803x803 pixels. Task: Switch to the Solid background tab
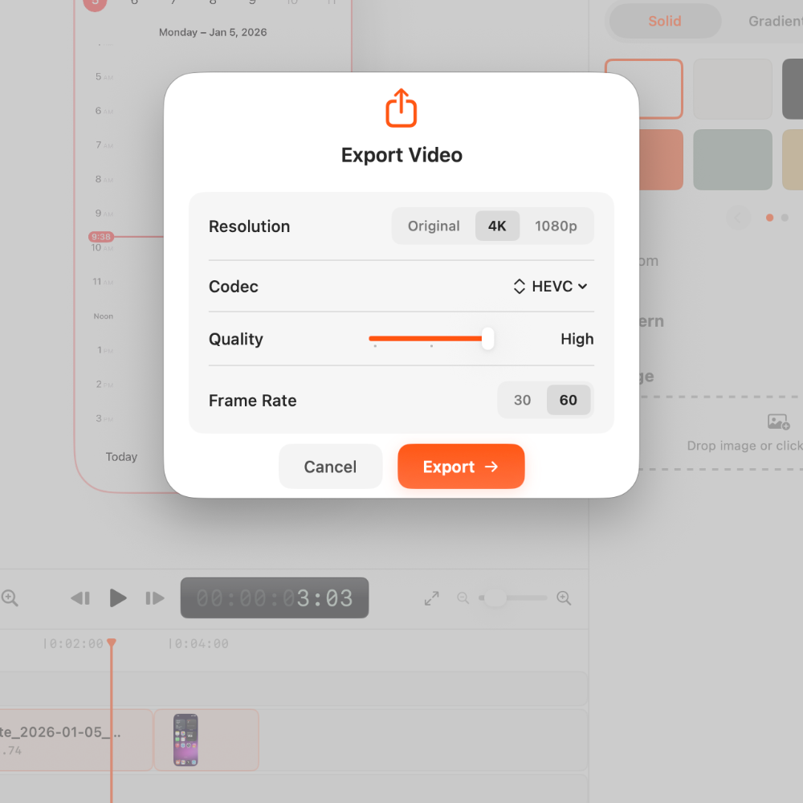[x=665, y=21]
